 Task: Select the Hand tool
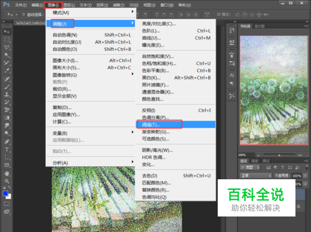click(7, 174)
